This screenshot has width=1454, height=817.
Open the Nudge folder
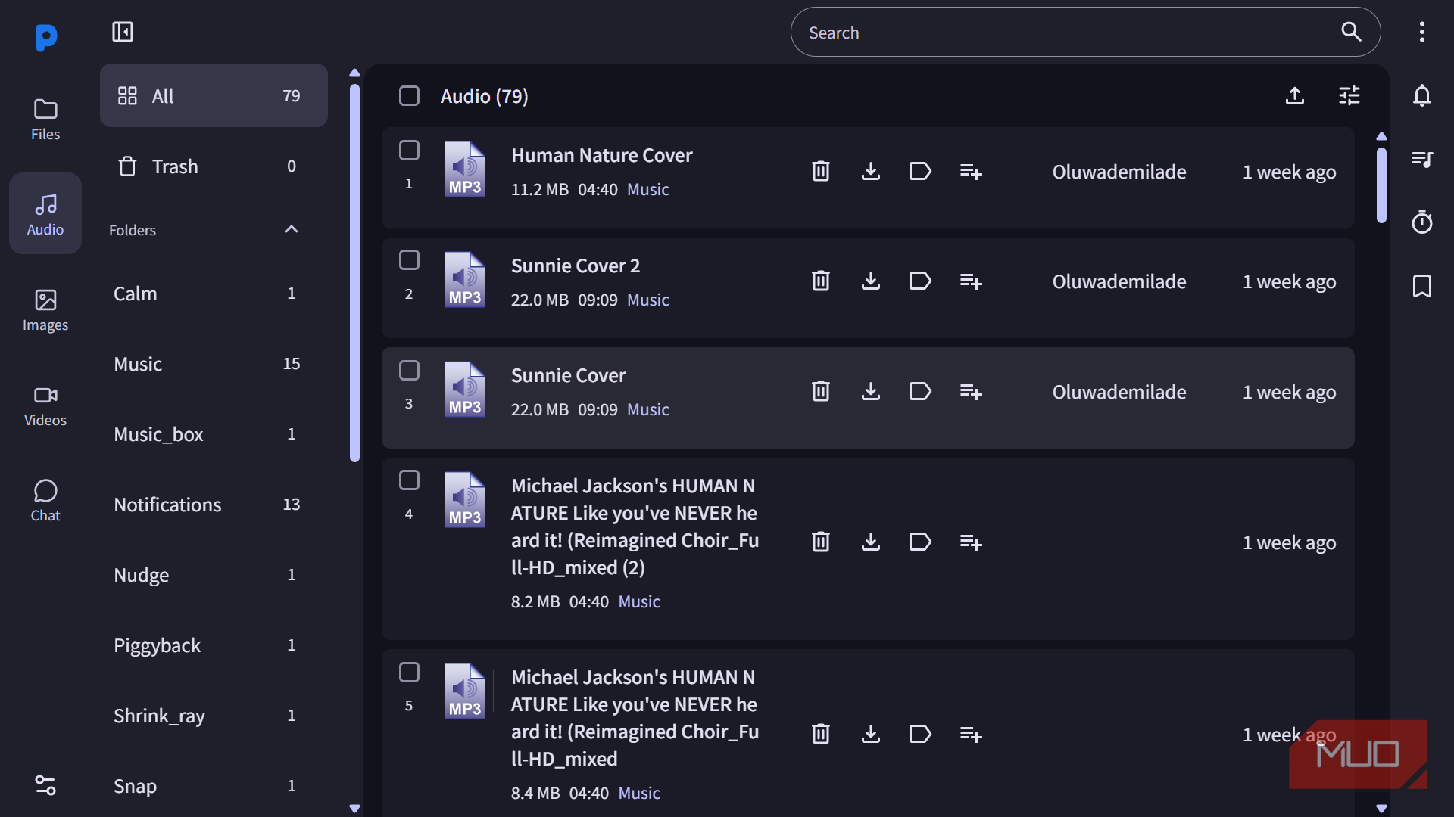coord(214,575)
